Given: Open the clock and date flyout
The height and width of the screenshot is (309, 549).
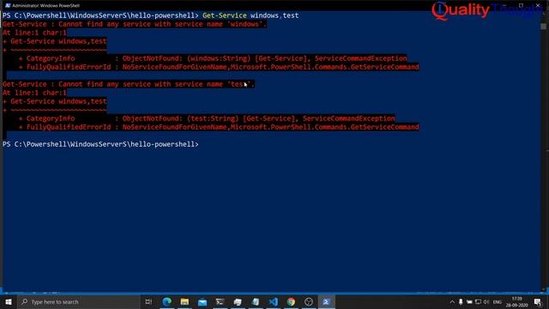Looking at the screenshot, I should point(516,302).
